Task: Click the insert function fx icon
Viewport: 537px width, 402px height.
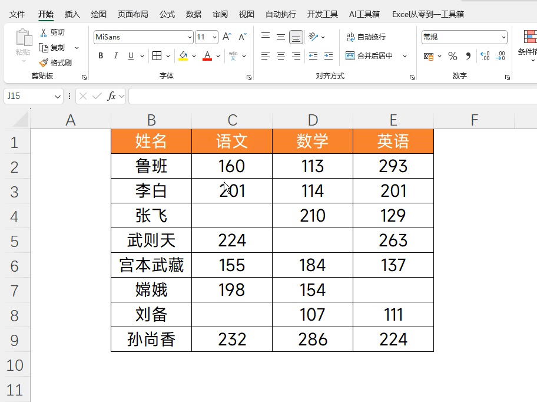Action: point(112,96)
